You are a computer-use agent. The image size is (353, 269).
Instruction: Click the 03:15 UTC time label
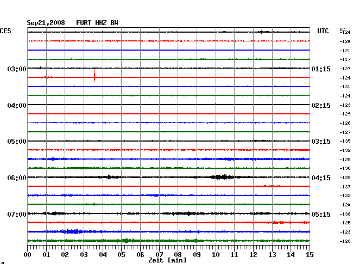pyautogui.click(x=321, y=142)
